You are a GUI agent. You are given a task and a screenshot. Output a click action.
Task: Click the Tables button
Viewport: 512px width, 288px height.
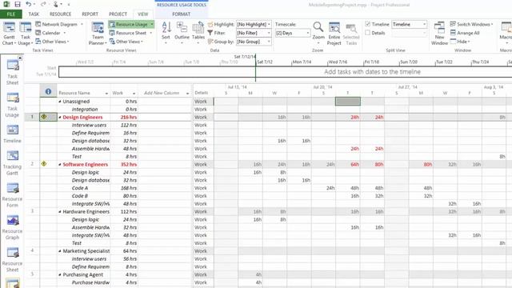coord(198,34)
